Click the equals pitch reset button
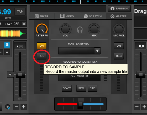The width and height of the screenshot is (147, 115). [7, 52]
